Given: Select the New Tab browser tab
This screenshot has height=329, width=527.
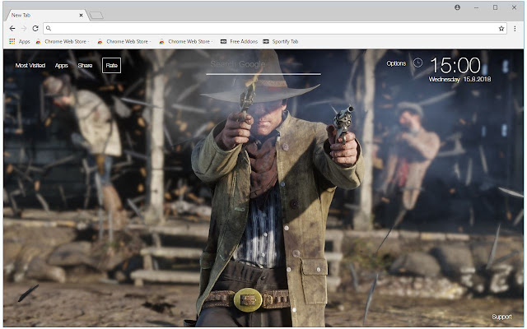Looking at the screenshot, I should tap(46, 15).
